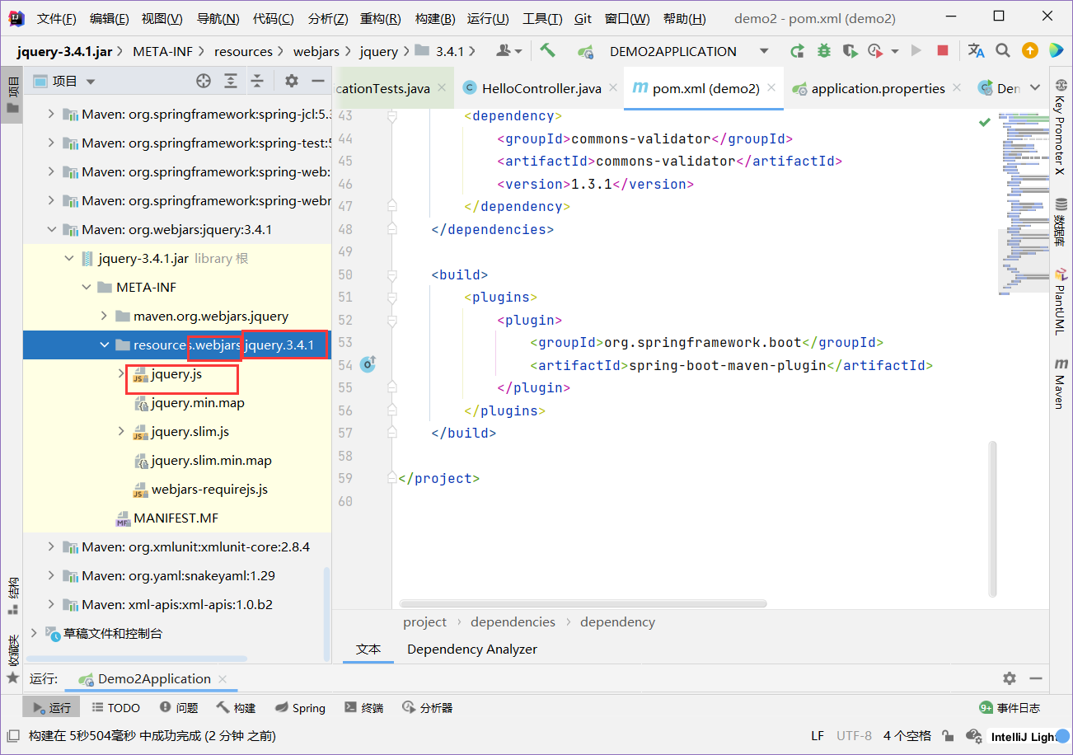
Task: Hide the Project panel with minus icon
Action: tap(318, 81)
